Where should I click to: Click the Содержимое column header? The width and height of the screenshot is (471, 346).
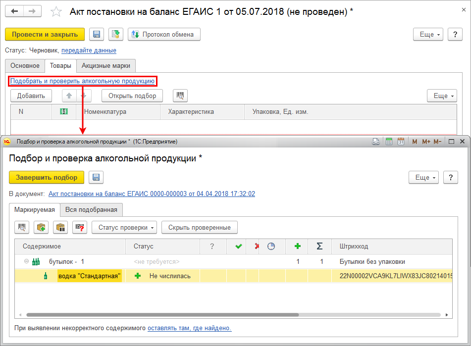point(70,247)
